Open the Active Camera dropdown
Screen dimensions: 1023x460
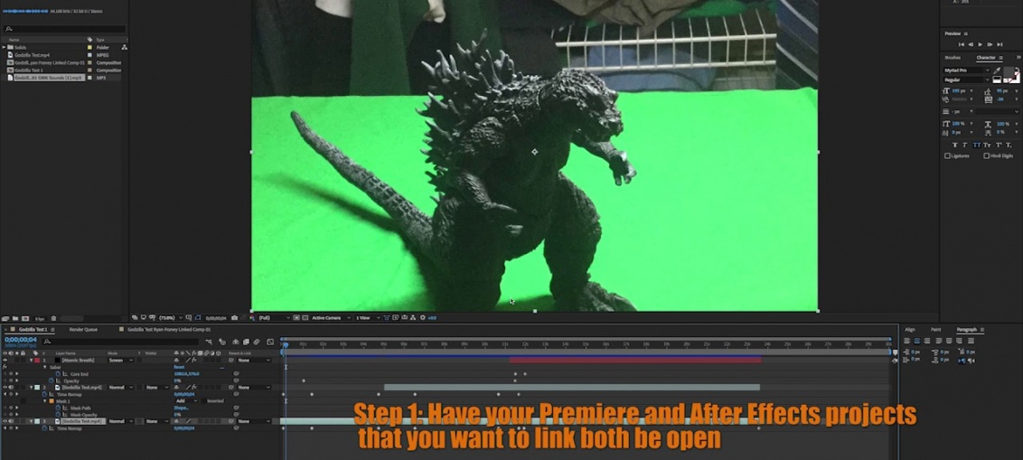(x=332, y=318)
